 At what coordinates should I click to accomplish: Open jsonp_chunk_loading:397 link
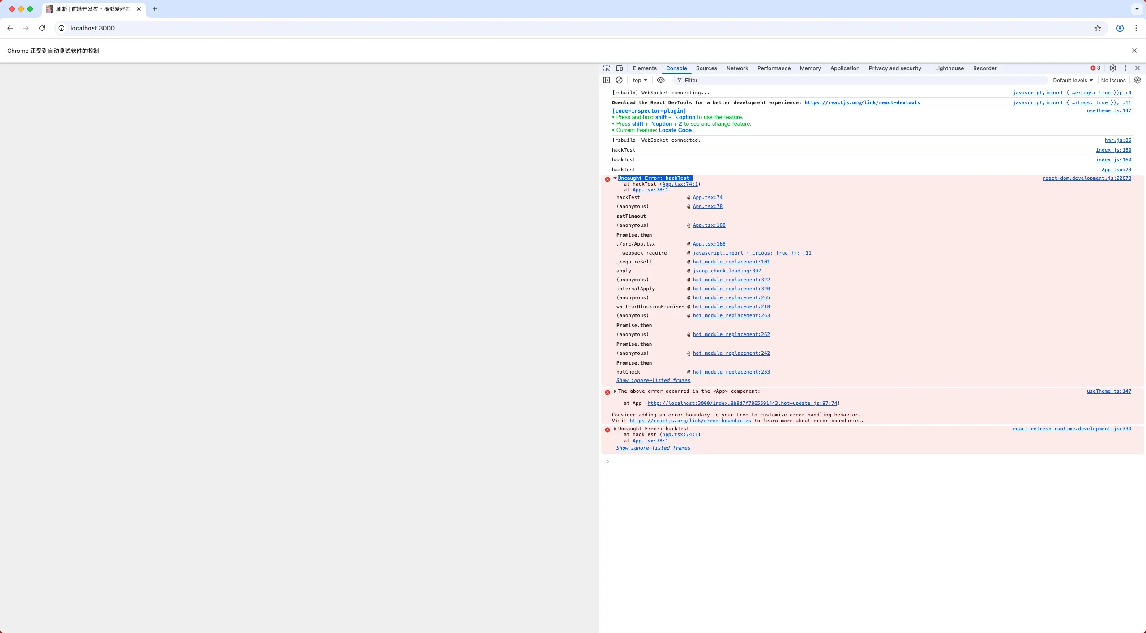click(727, 271)
